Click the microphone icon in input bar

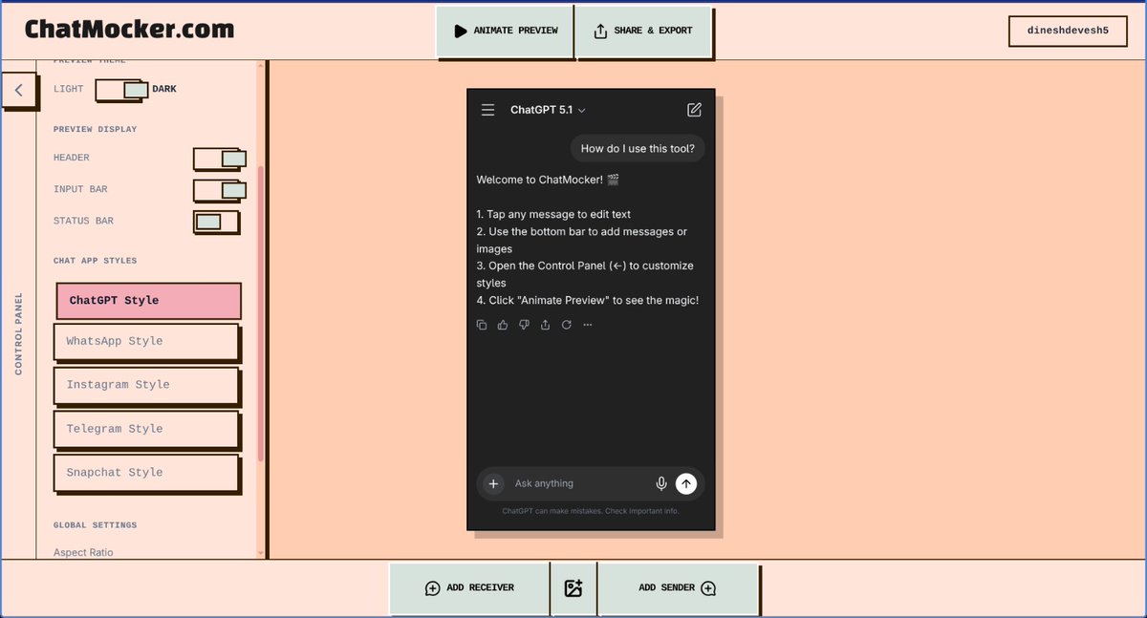point(660,483)
